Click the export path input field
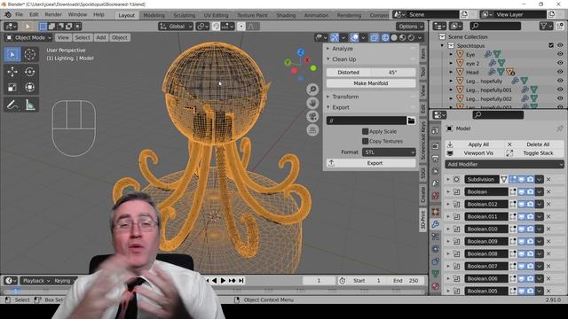Viewport: 568px width, 319px height. pyautogui.click(x=367, y=121)
